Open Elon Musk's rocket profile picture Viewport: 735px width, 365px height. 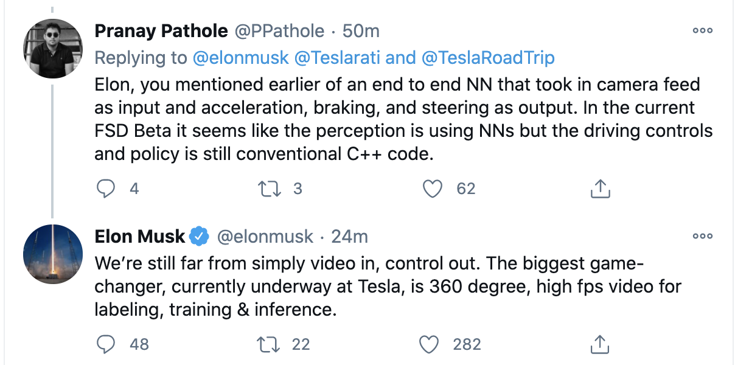click(x=52, y=254)
